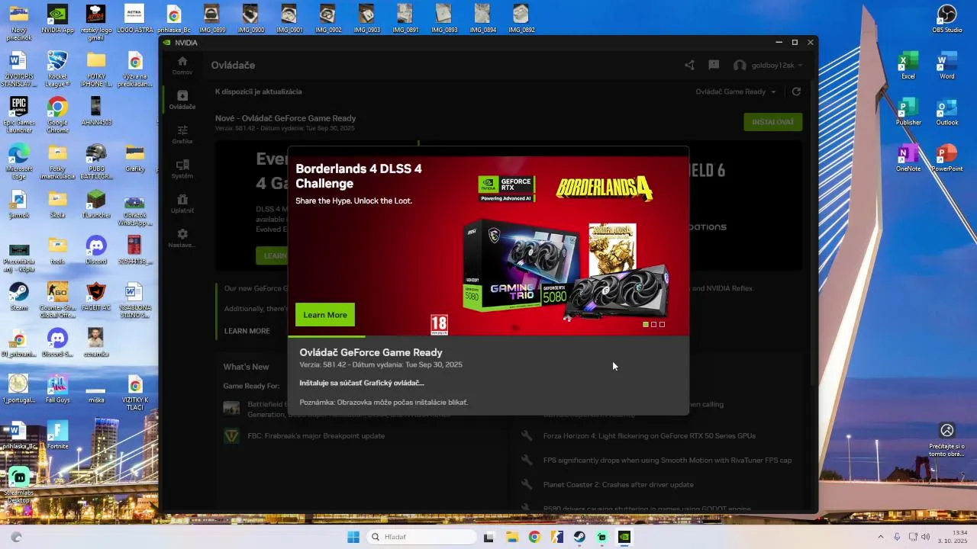Click the feedback icon in NVIDIA header
The width and height of the screenshot is (977, 549).
714,66
